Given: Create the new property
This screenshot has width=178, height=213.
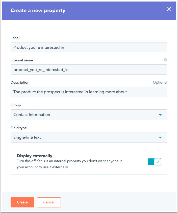Looking at the screenshot, I should (22, 202).
